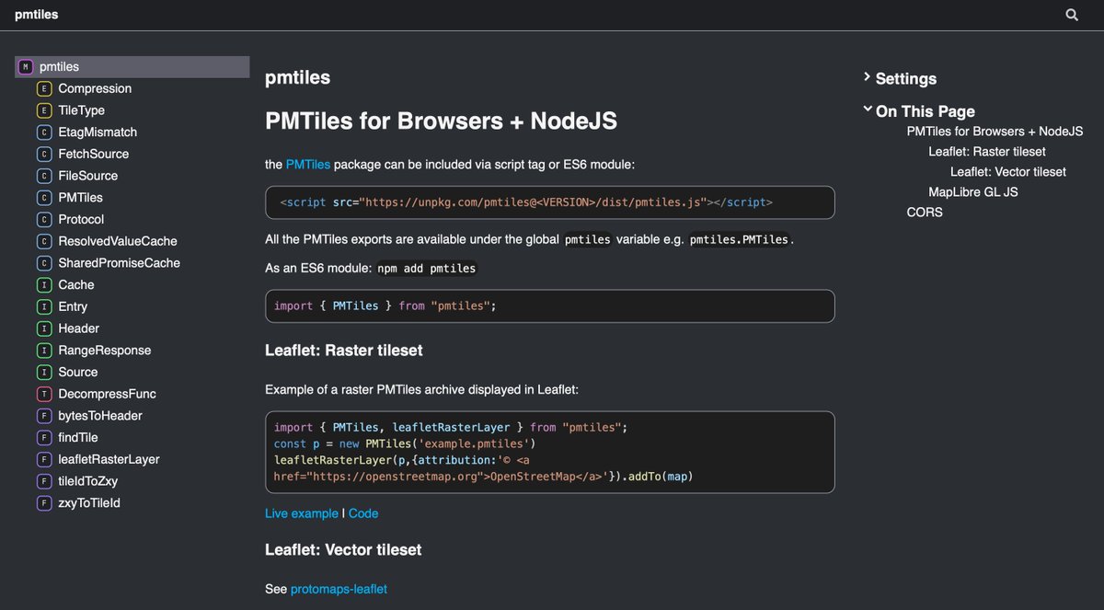This screenshot has height=610, width=1104.
Task: Follow the PMTiles package link
Action: (x=308, y=165)
